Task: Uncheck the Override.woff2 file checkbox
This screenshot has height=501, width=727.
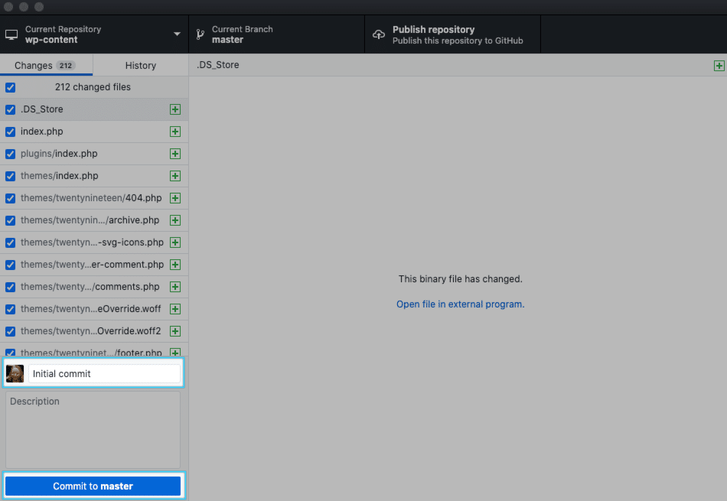Action: 10,331
